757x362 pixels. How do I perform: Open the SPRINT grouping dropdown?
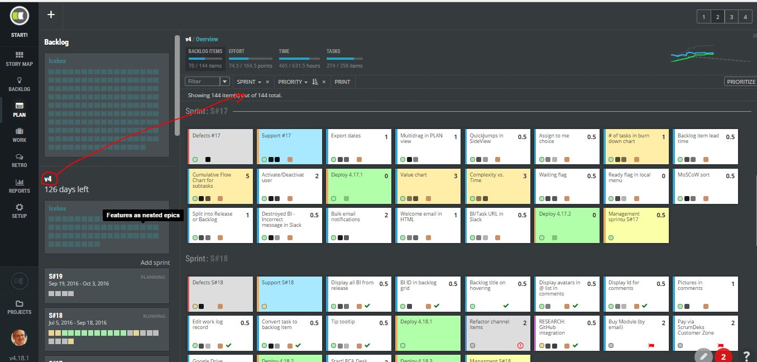248,82
